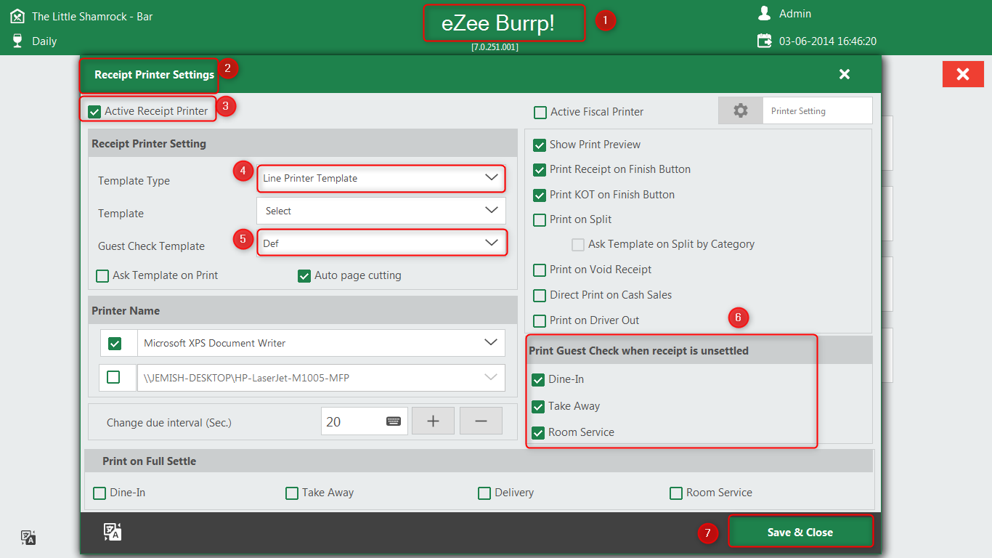Screen dimensions: 992x558
Task: Click the Change due interval (Sec.) label
Action: pyautogui.click(x=169, y=422)
